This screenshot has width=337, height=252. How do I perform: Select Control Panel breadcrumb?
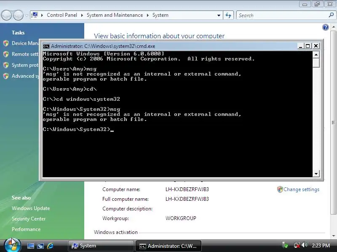62,15
